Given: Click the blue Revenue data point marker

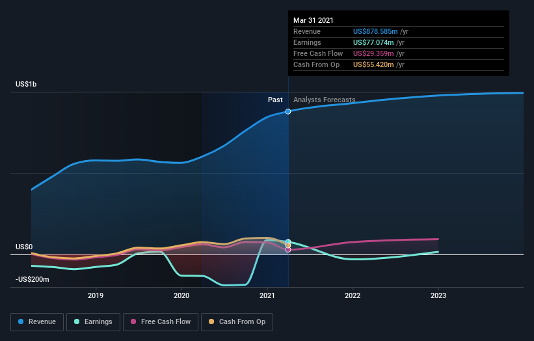Looking at the screenshot, I should (288, 111).
